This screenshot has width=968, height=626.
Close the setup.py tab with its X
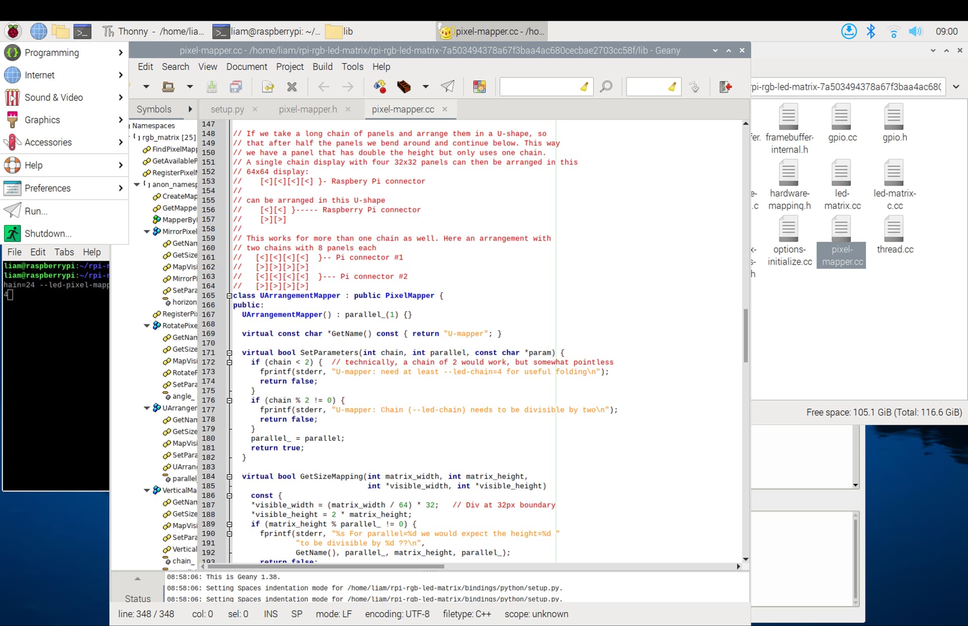pyautogui.click(x=255, y=109)
